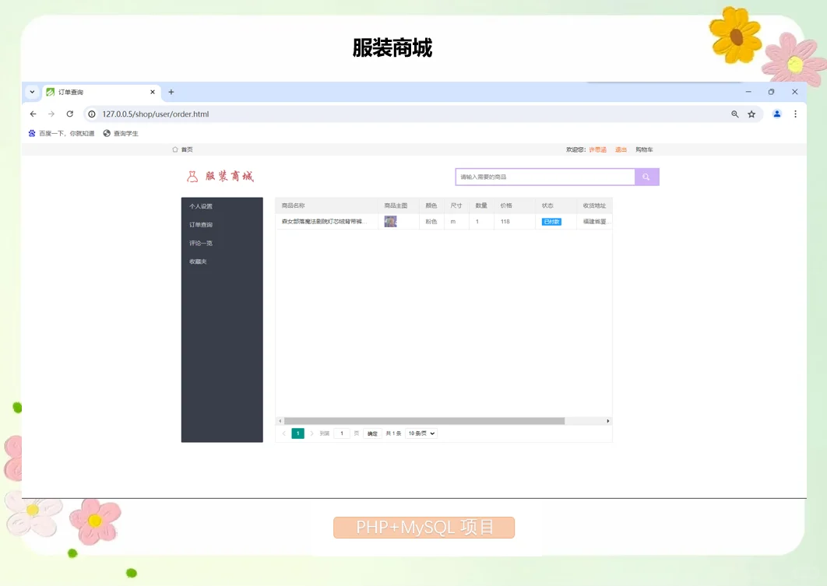Click the active page 1 indicator
827x586 pixels.
click(297, 433)
